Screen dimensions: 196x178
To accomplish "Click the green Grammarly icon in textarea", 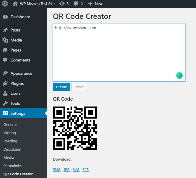I will pos(180,76).
